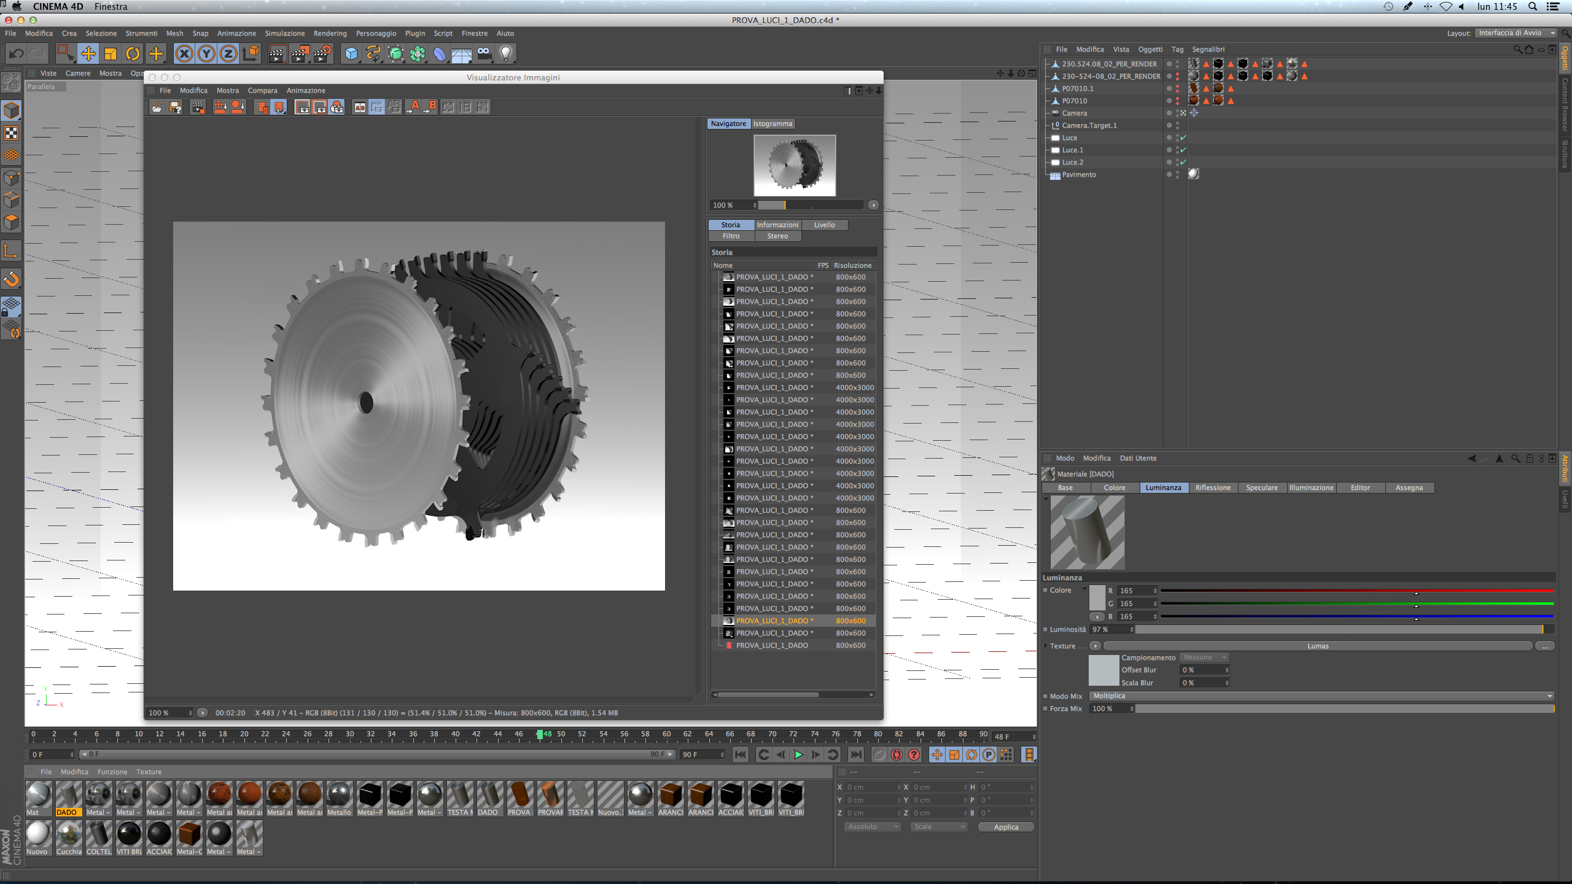Open the Campionamento dropdown
The image size is (1572, 884).
pyautogui.click(x=1204, y=657)
